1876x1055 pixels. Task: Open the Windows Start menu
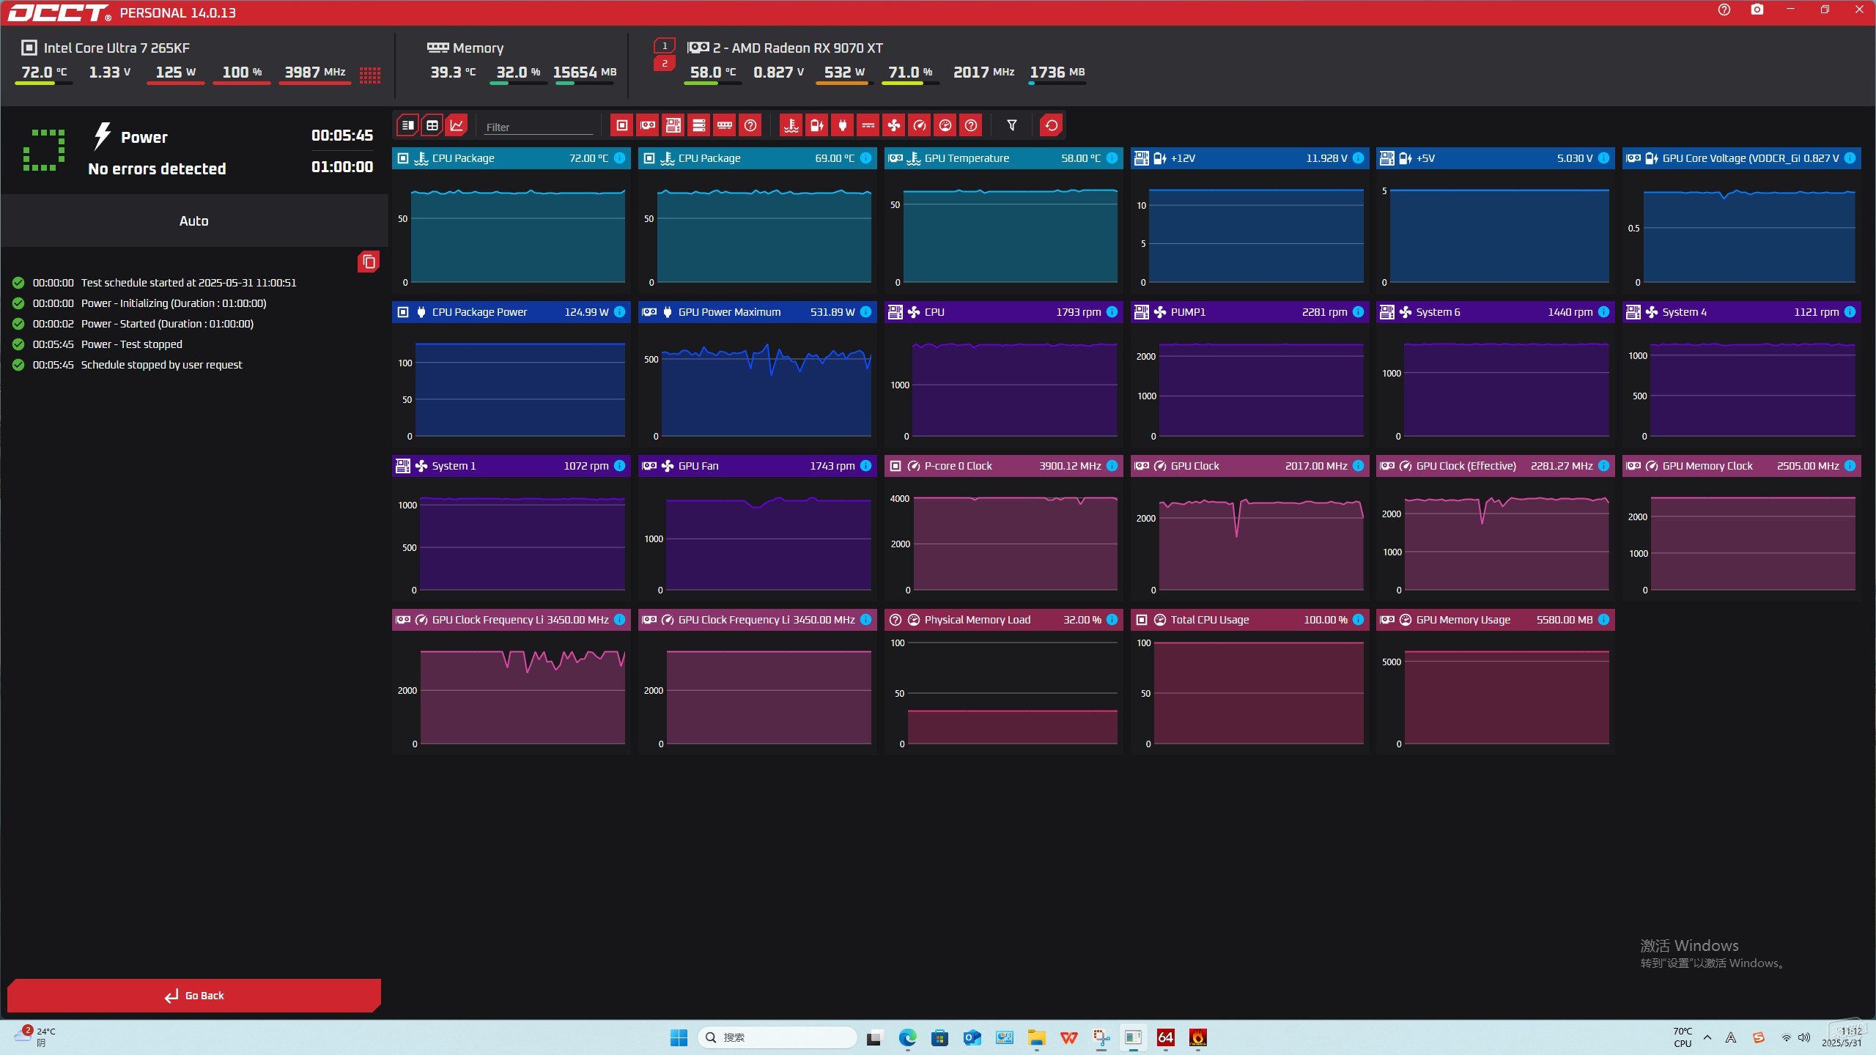pos(679,1037)
